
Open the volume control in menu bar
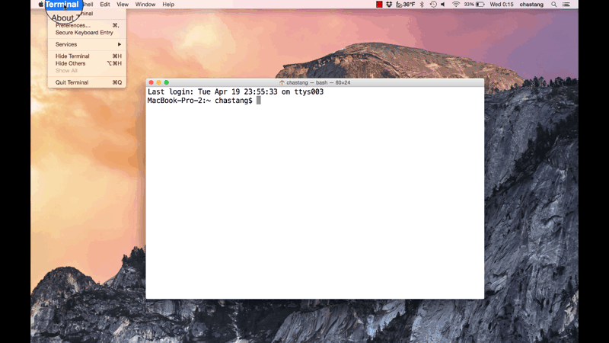[443, 5]
